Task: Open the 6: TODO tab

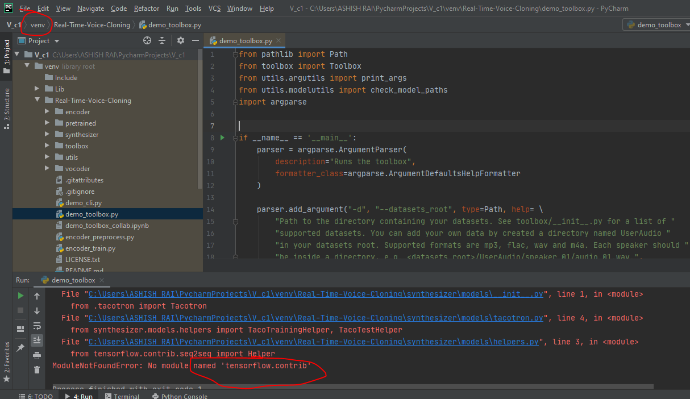Action: click(35, 396)
